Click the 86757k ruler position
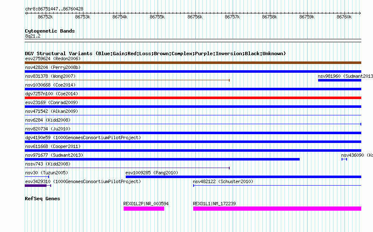The width and height of the screenshot is (373, 232). [232, 17]
